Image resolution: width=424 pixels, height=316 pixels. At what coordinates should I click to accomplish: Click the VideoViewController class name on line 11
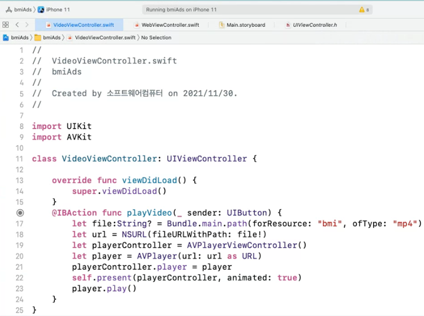point(109,159)
